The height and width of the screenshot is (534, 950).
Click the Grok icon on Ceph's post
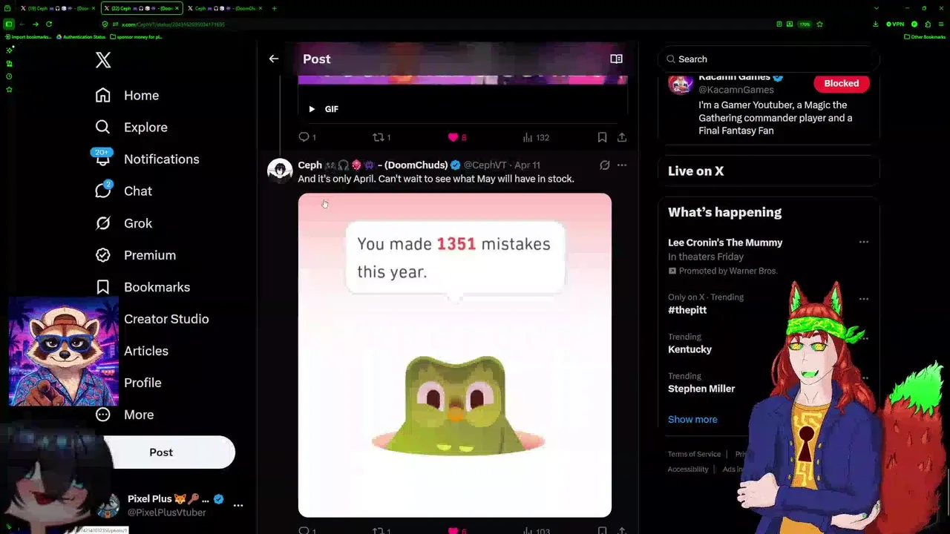coord(605,165)
